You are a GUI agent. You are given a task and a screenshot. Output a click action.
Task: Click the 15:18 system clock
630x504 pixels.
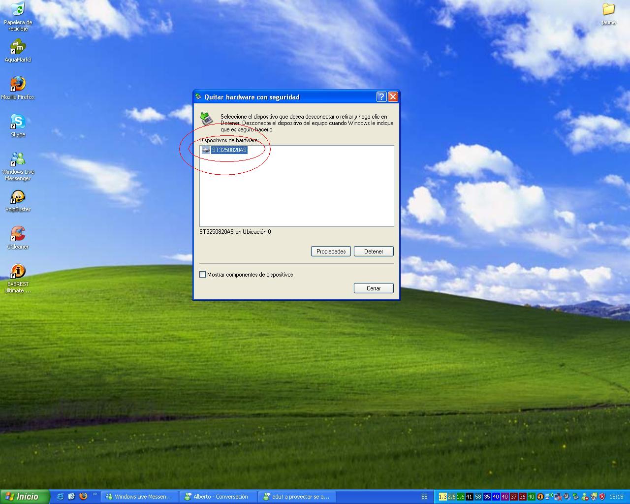pyautogui.click(x=616, y=497)
